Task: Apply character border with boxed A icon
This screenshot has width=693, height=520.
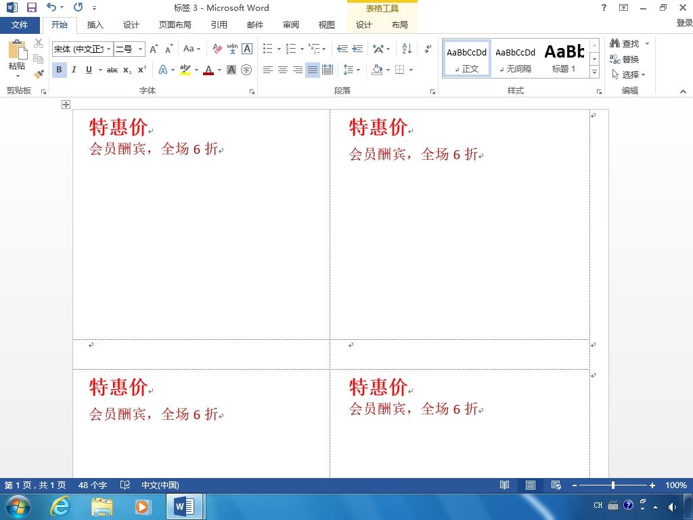Action: [247, 49]
